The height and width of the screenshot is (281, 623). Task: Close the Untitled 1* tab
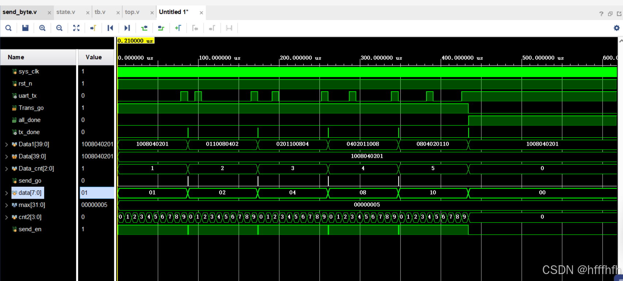[x=201, y=13]
